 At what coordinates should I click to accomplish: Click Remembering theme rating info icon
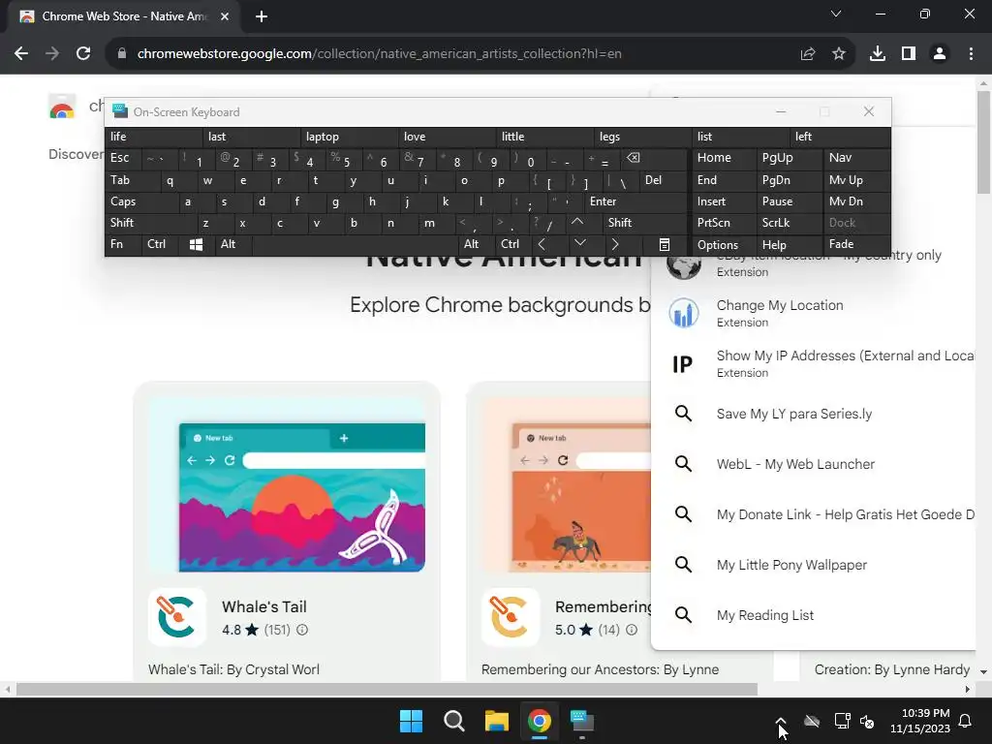click(x=632, y=630)
